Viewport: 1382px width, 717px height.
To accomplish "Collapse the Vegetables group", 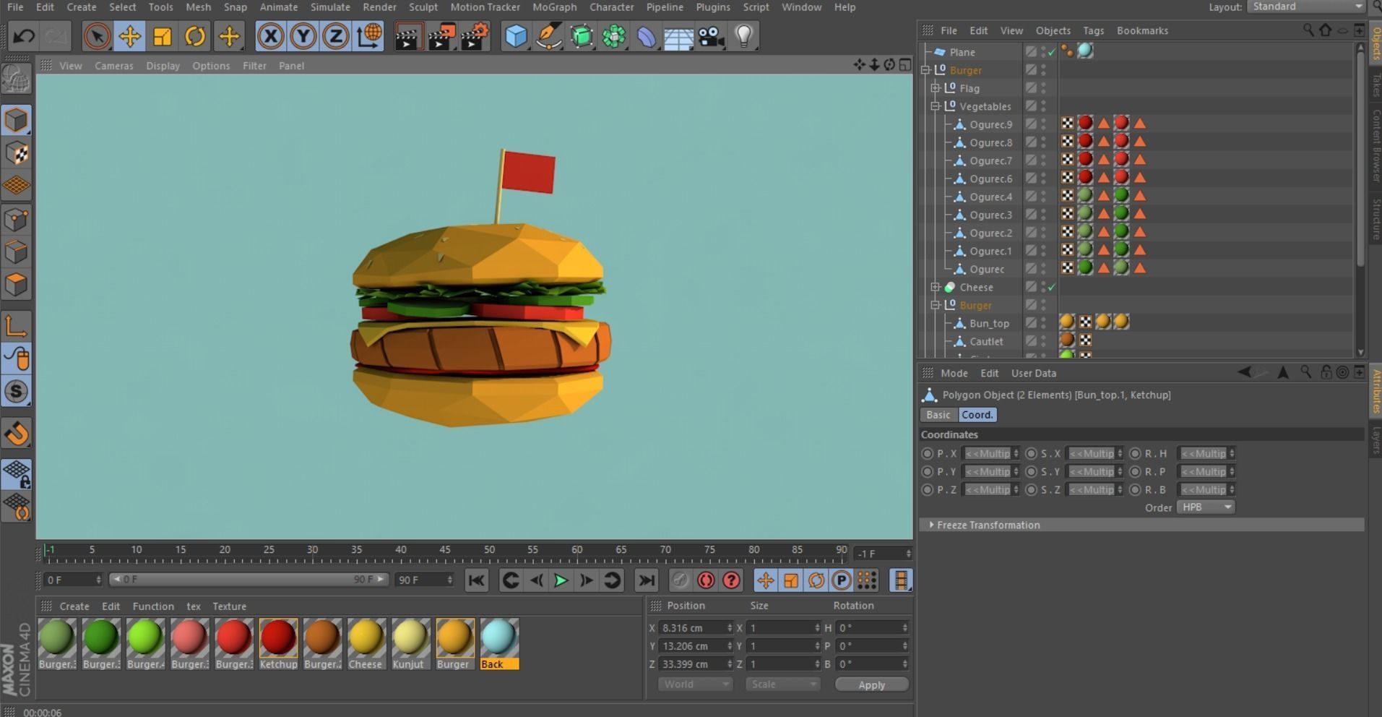I will point(936,106).
